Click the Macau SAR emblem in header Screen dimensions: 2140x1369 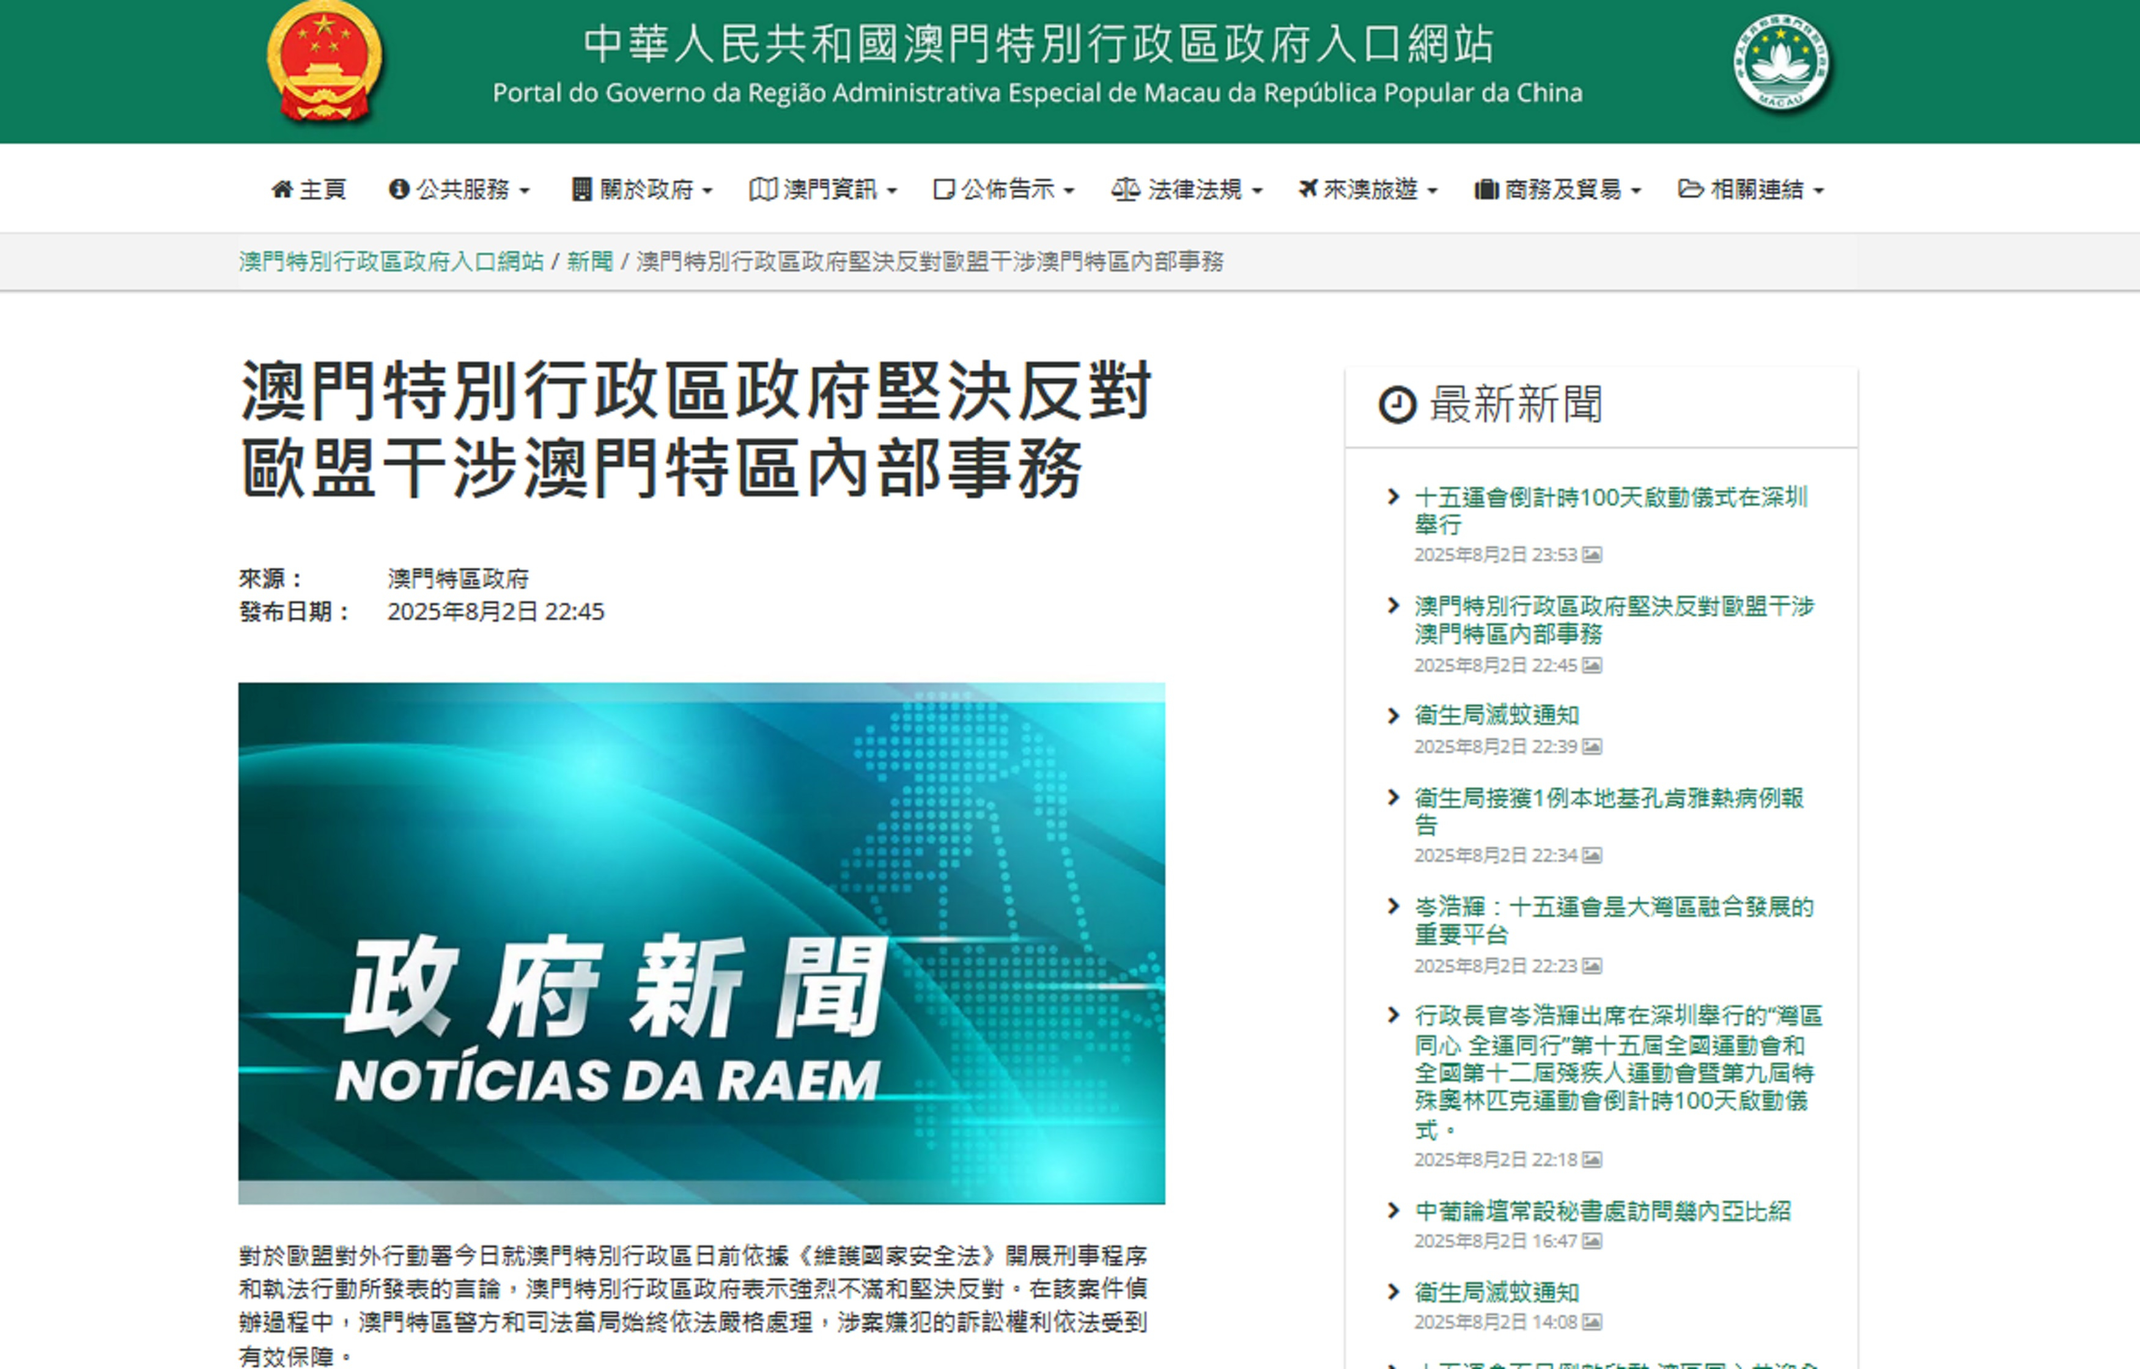1782,62
